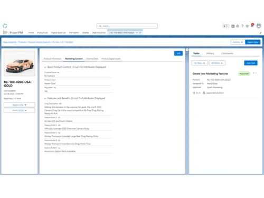Switch to the Marketing Content tab
264x198 pixels.
coord(74,59)
